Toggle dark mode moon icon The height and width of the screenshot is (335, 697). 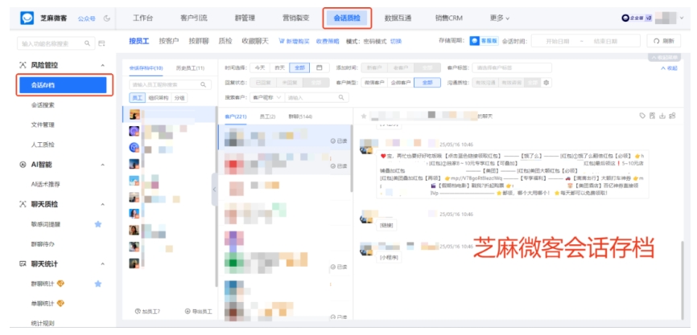tap(107, 18)
